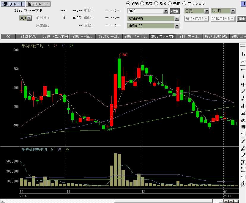This screenshot has width=246, height=203.
Task: Select the first vertical dotted lines tool
Action: 243,134
